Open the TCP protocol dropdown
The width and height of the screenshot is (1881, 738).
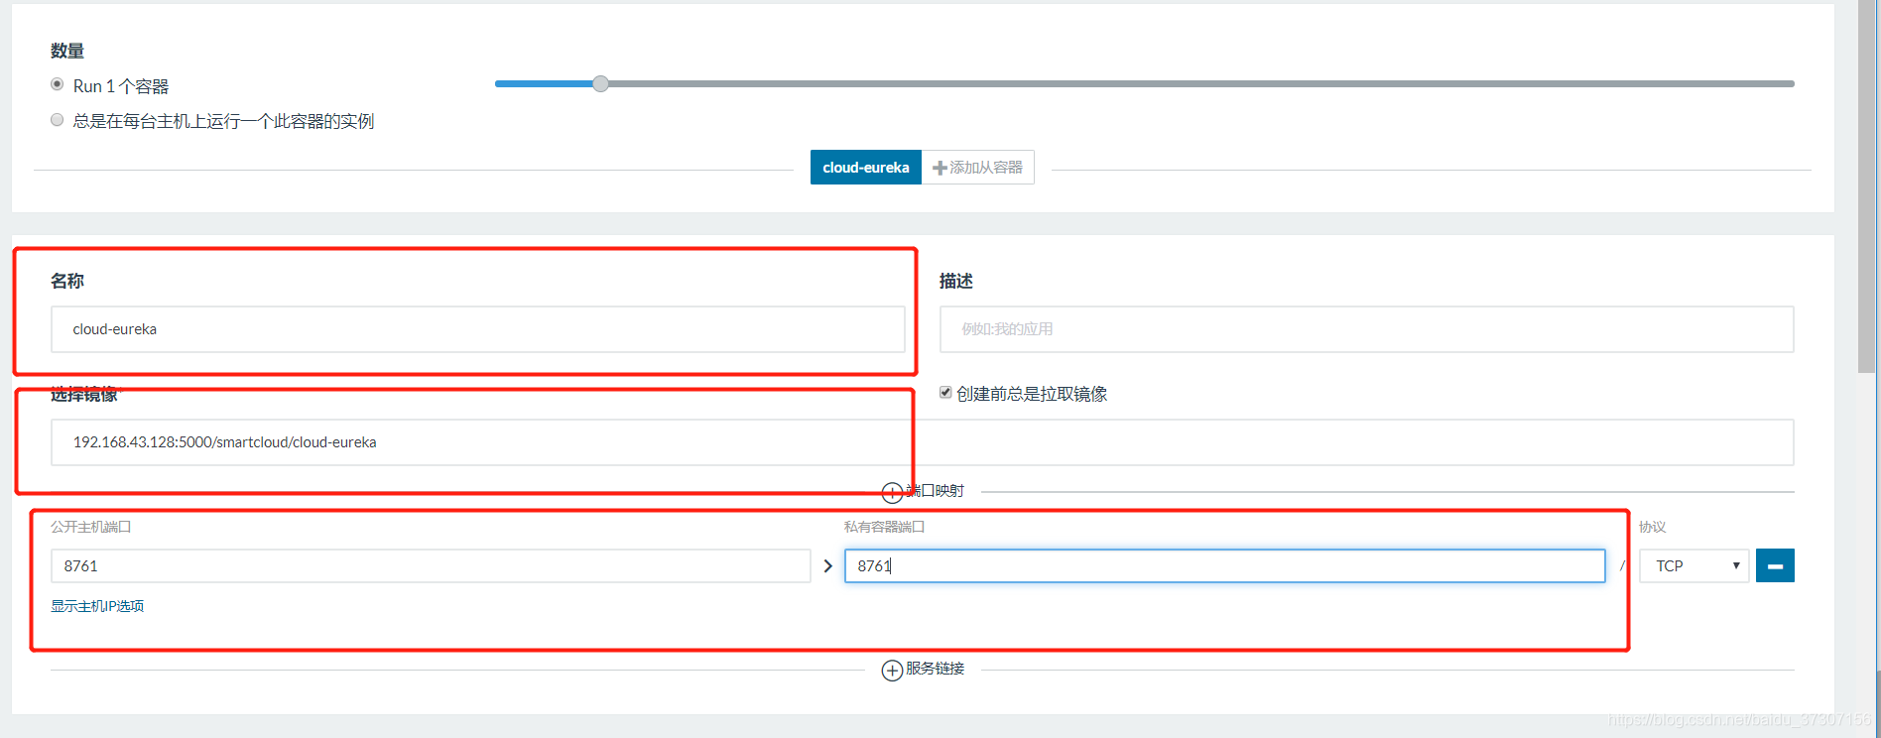tap(1693, 565)
